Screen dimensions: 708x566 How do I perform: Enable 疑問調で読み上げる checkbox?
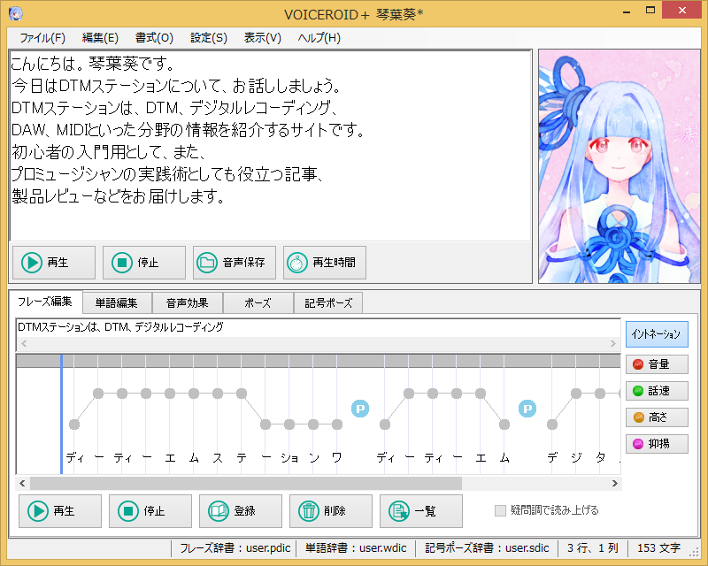coord(500,510)
